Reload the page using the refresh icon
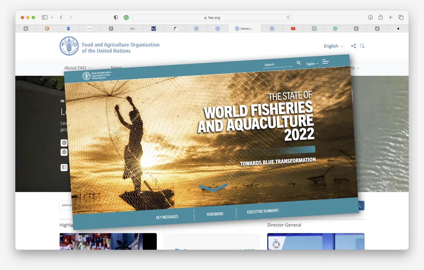The image size is (424, 270). [x=288, y=17]
